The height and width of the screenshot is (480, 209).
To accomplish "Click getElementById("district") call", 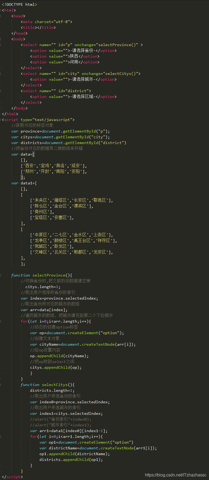I will [x=96, y=143].
